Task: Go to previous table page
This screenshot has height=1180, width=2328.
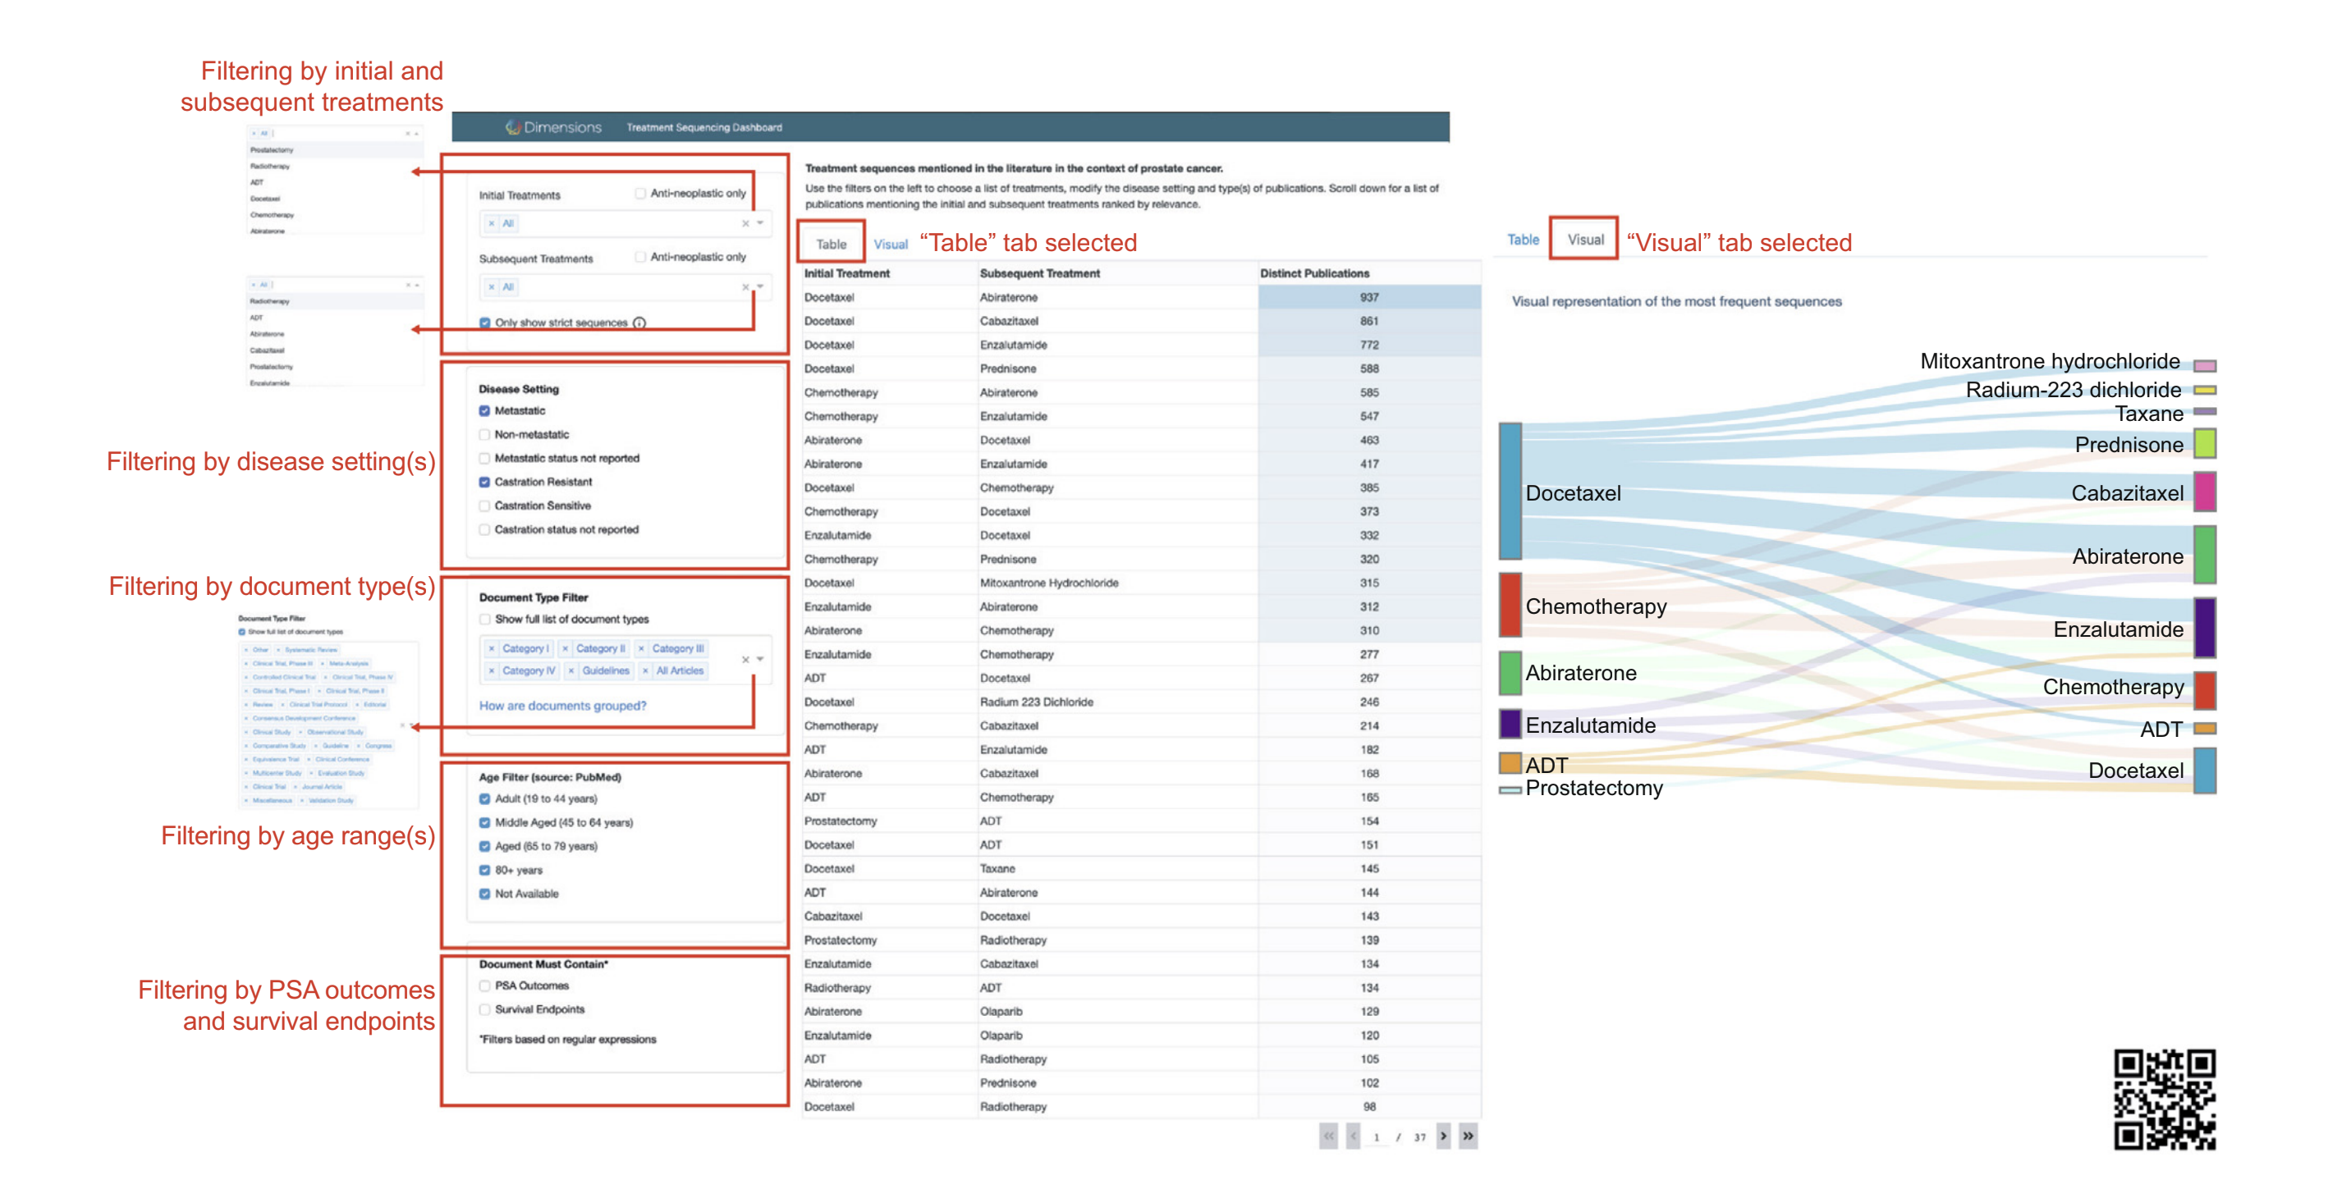Action: 1353,1137
